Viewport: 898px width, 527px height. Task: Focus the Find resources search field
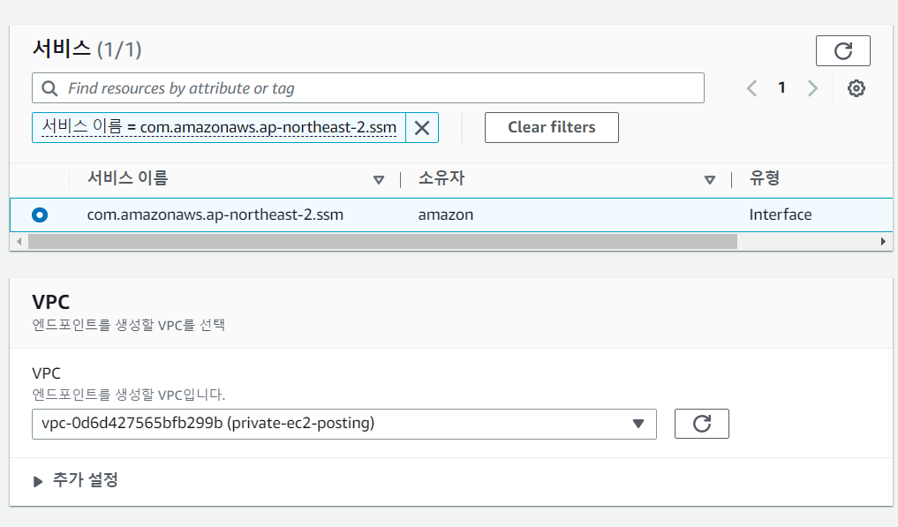point(367,88)
